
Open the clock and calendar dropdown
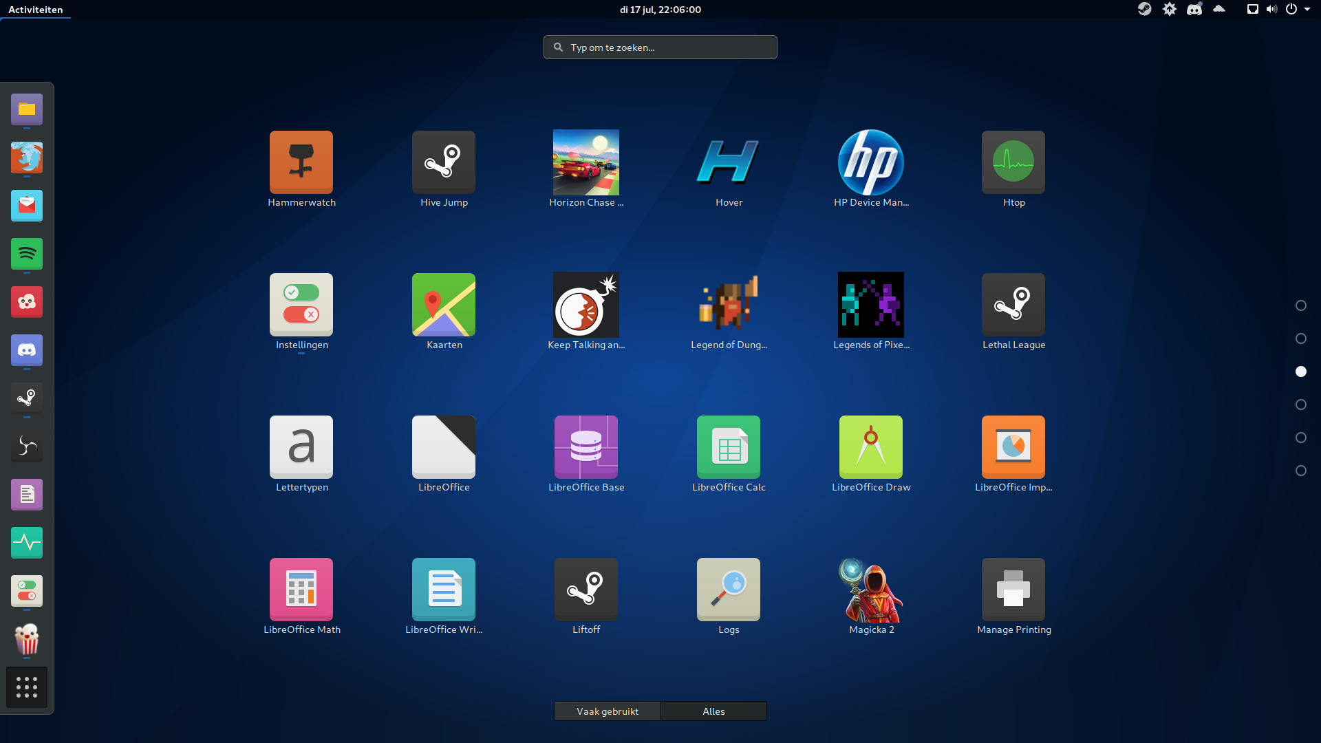tap(660, 10)
